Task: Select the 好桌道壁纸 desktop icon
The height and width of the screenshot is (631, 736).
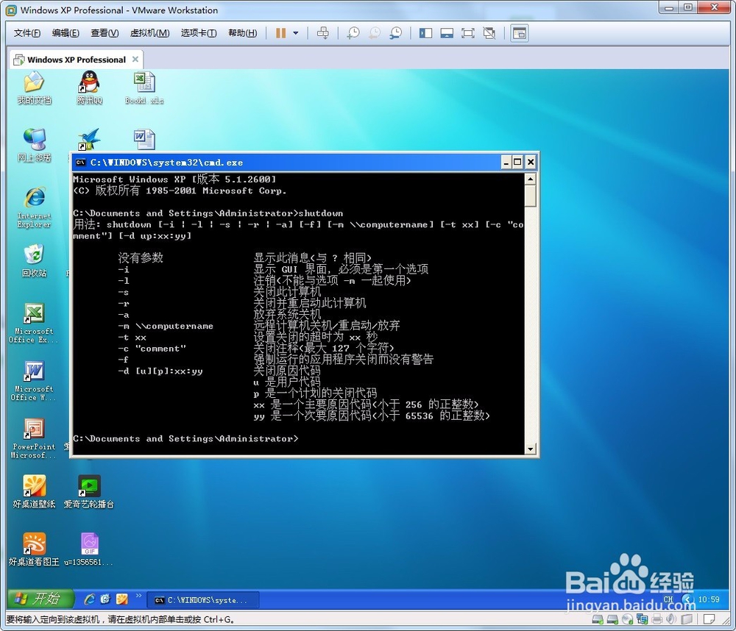Action: [x=35, y=491]
